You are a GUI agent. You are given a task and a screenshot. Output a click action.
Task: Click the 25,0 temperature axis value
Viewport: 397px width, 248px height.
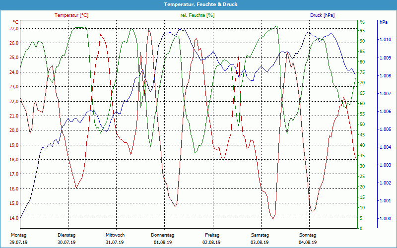[x=14, y=58]
